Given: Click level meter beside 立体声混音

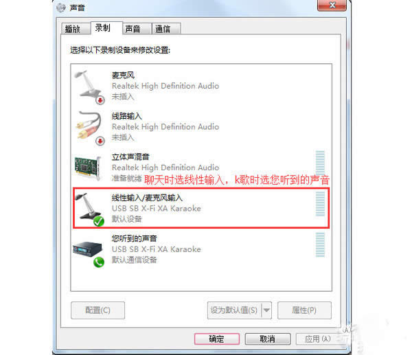Looking at the screenshot, I should point(320,163).
